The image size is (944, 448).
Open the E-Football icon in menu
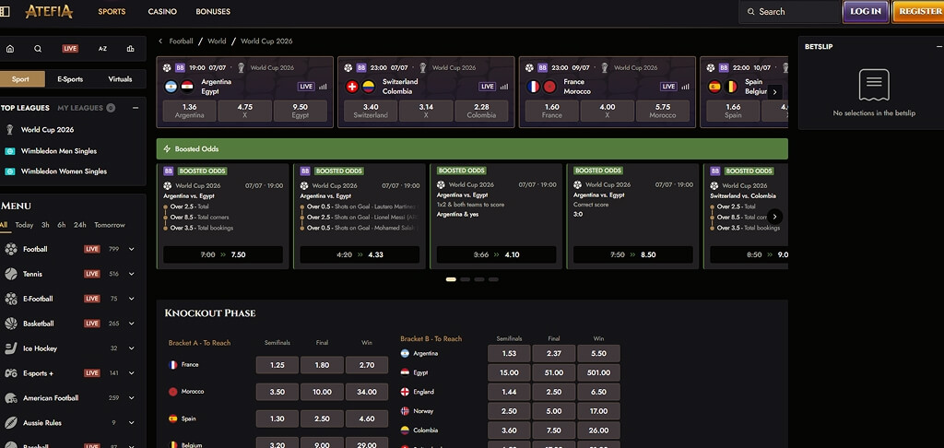pyautogui.click(x=11, y=299)
